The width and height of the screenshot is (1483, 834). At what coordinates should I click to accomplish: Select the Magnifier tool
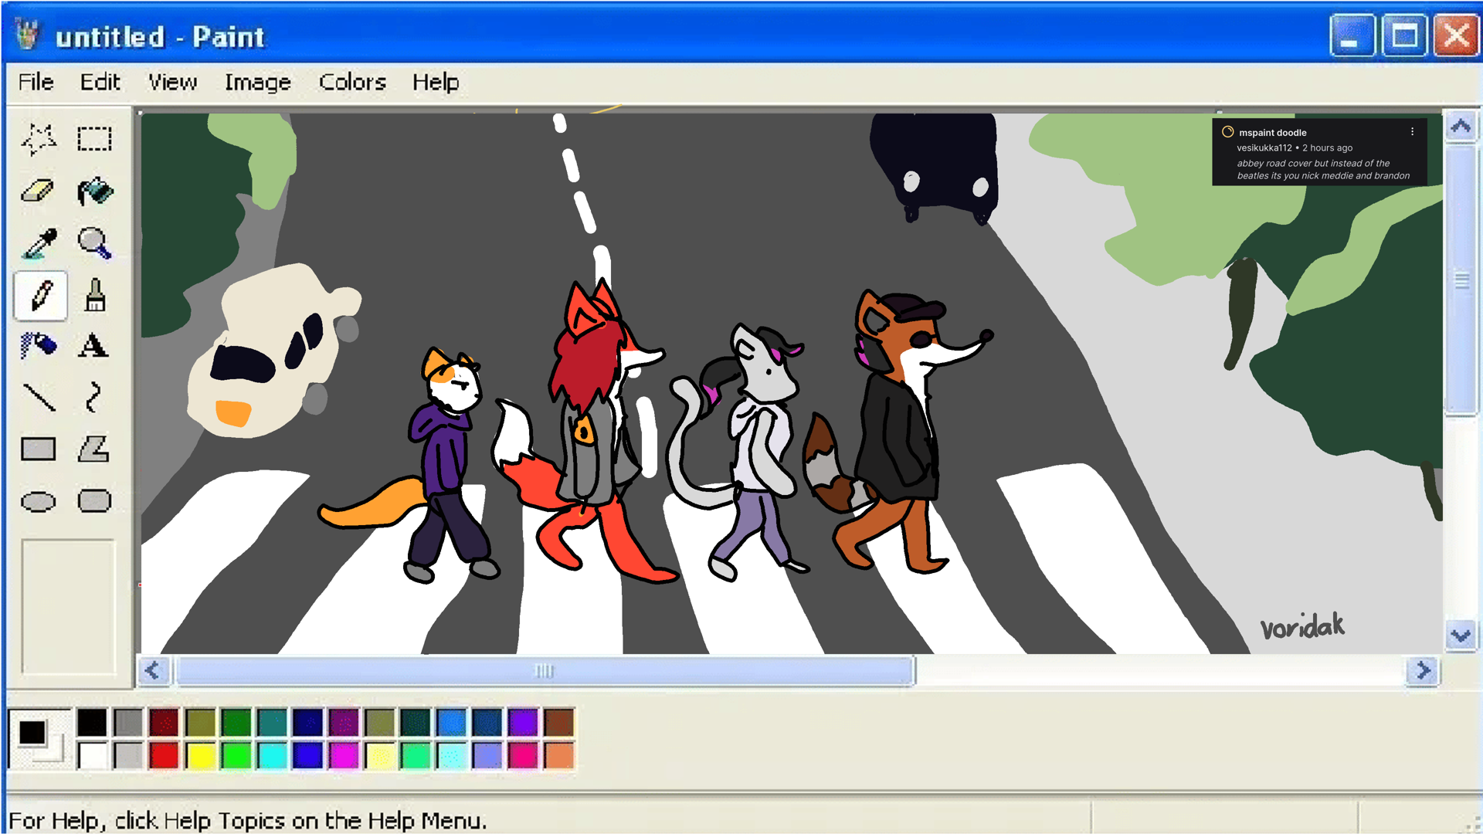(x=94, y=243)
